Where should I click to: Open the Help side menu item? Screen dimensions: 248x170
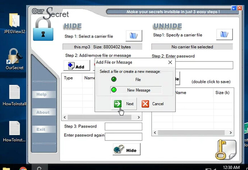pos(42,95)
